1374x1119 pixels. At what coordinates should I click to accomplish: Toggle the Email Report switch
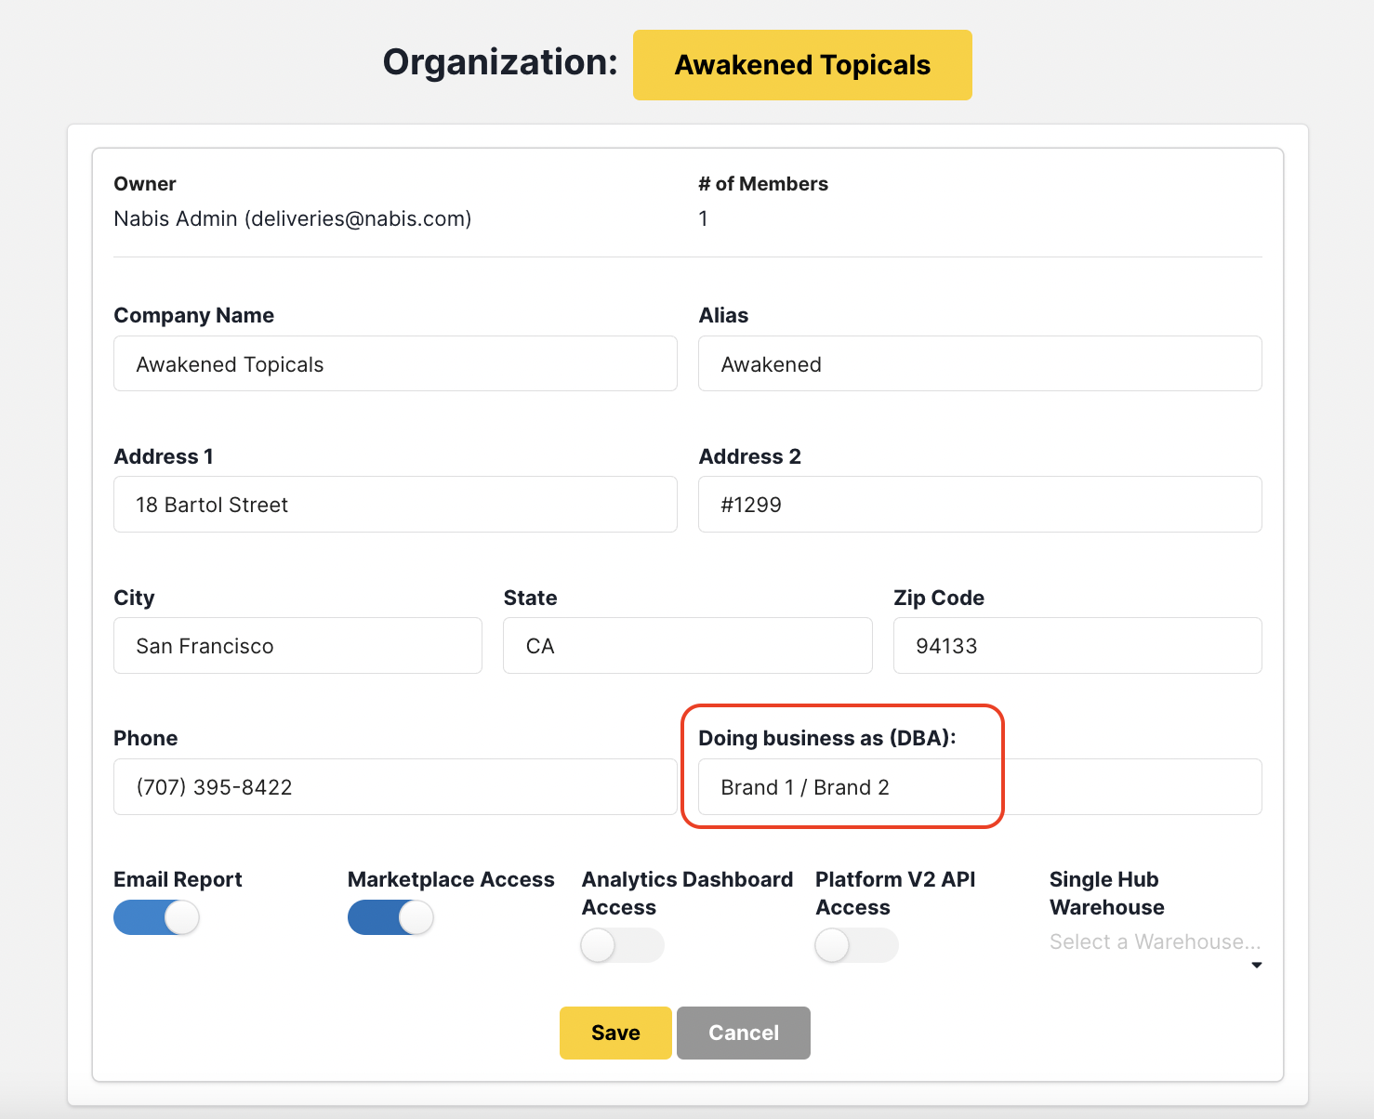tap(156, 918)
